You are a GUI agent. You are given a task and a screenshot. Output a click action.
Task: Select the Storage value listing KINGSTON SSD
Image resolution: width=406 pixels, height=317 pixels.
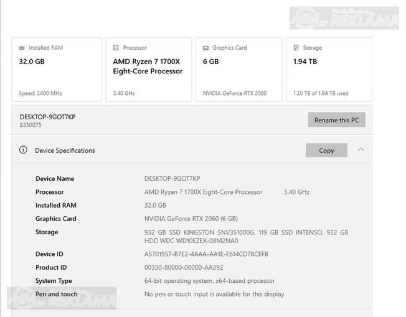pyautogui.click(x=246, y=236)
